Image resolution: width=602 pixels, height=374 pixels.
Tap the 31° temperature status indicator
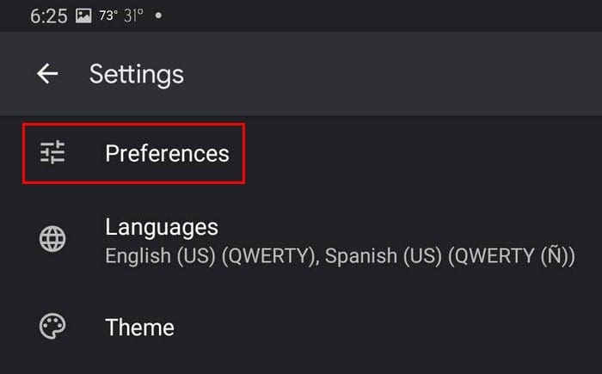pos(133,15)
